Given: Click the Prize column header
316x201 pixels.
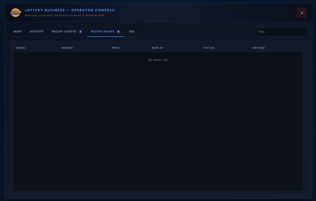Looking at the screenshot, I should (116, 48).
